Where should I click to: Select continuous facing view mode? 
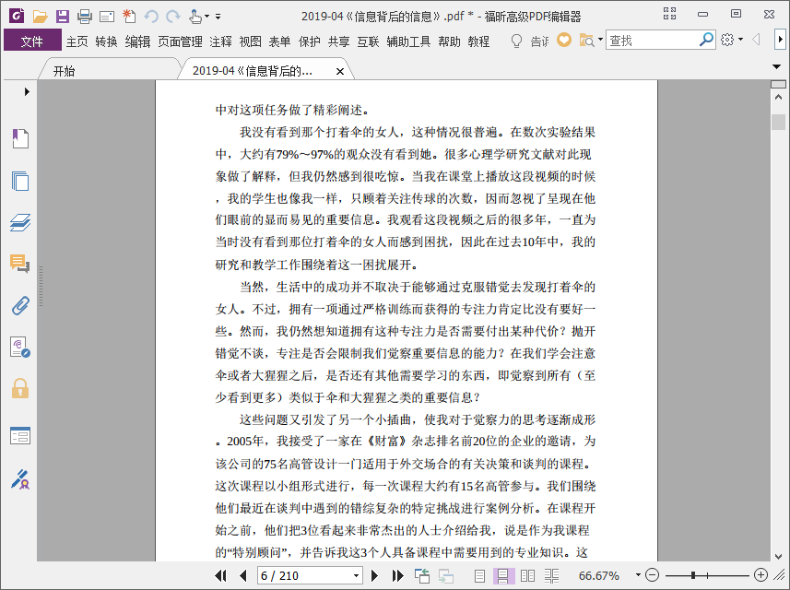[551, 575]
